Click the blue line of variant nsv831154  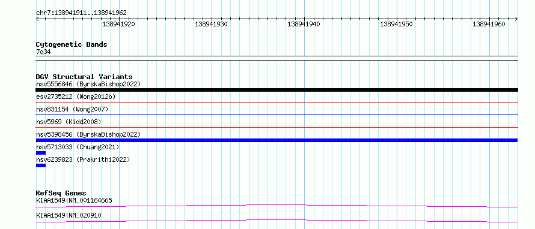277,115
